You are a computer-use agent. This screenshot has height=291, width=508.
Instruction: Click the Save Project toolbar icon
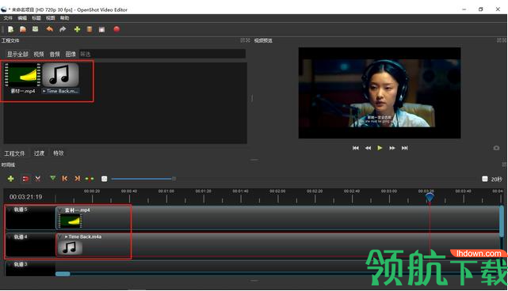point(35,29)
